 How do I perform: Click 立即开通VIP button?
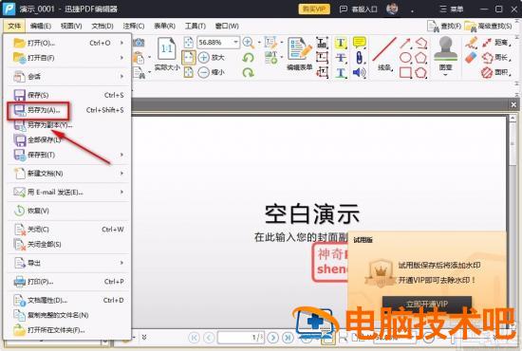tap(427, 305)
